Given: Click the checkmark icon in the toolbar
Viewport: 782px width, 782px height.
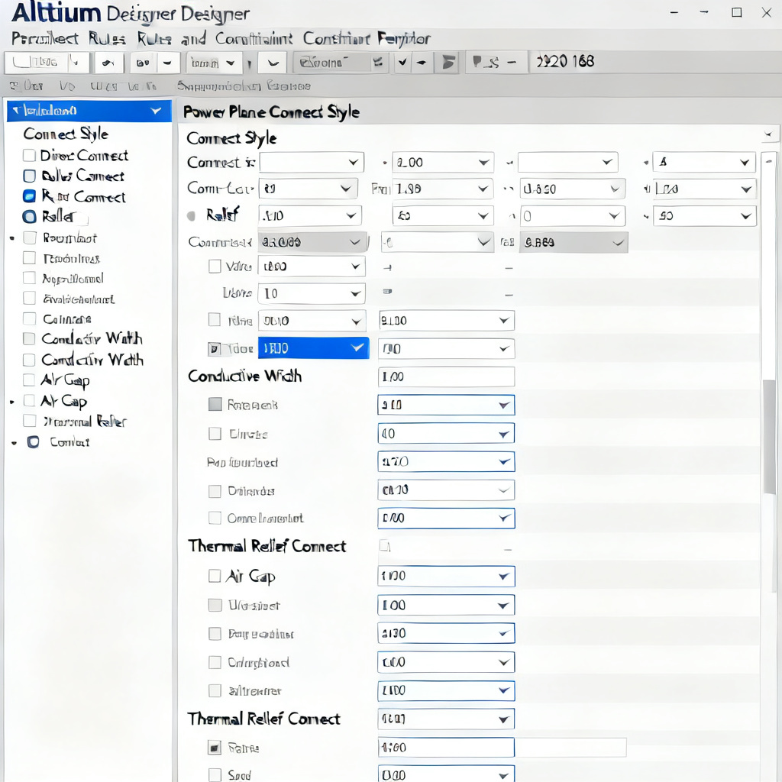Looking at the screenshot, I should click(x=402, y=63).
